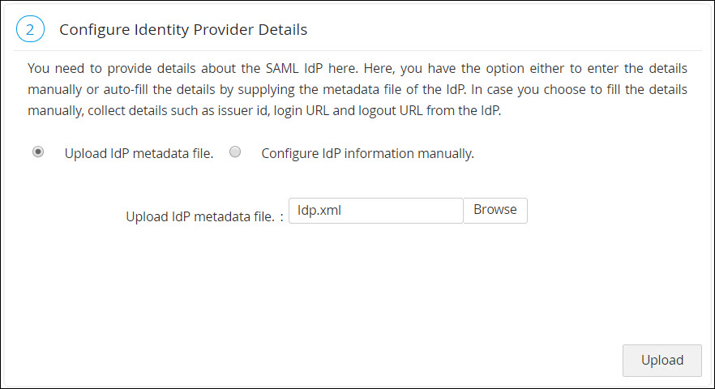Choose the Configure IdP information manually radio button
715x389 pixels.
(235, 152)
